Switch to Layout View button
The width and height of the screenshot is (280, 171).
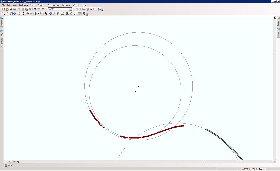click(x=8, y=162)
